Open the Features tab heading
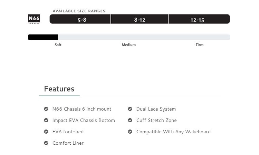 [x=59, y=89]
